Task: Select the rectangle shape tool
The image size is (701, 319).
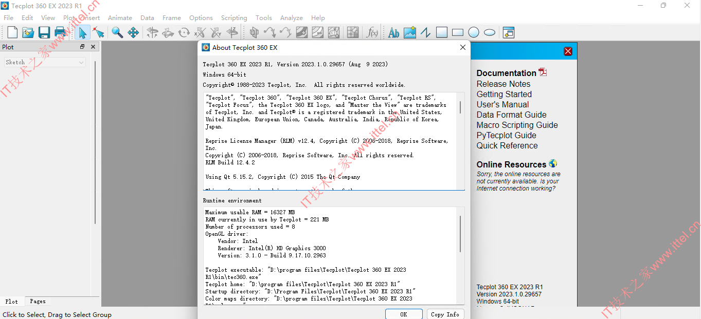Action: (x=458, y=32)
